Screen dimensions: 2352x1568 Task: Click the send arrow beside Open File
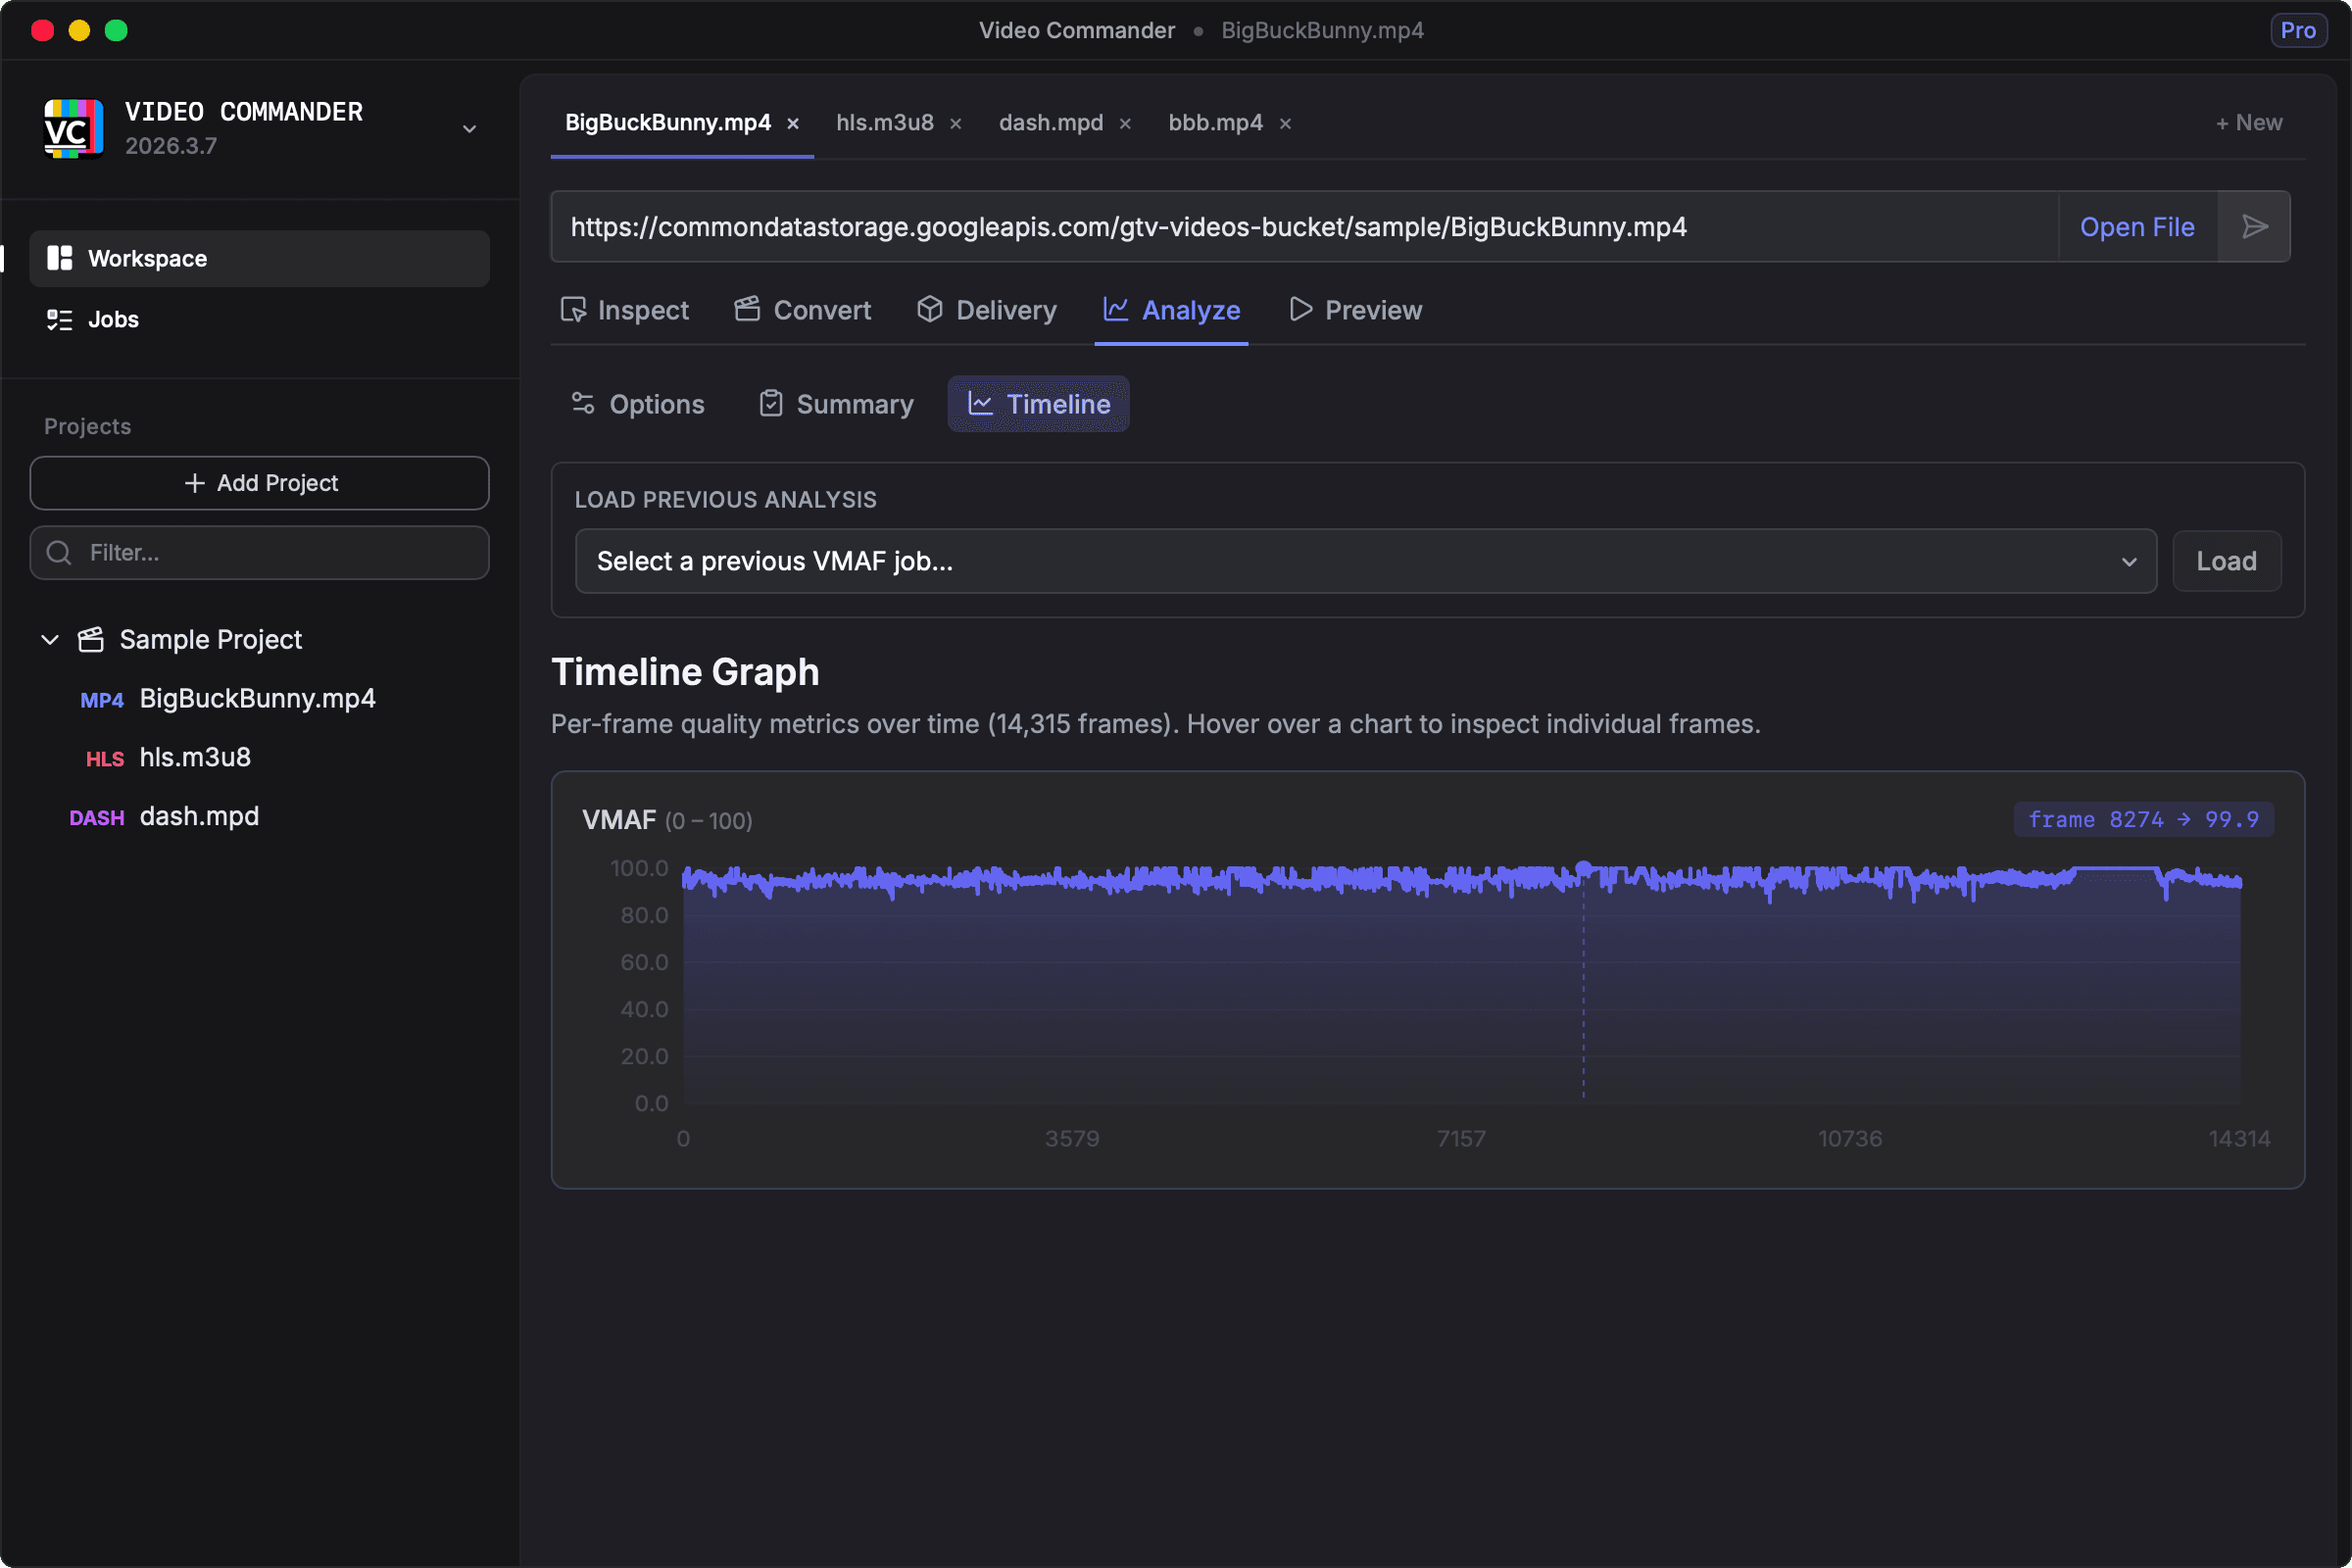coord(2255,227)
